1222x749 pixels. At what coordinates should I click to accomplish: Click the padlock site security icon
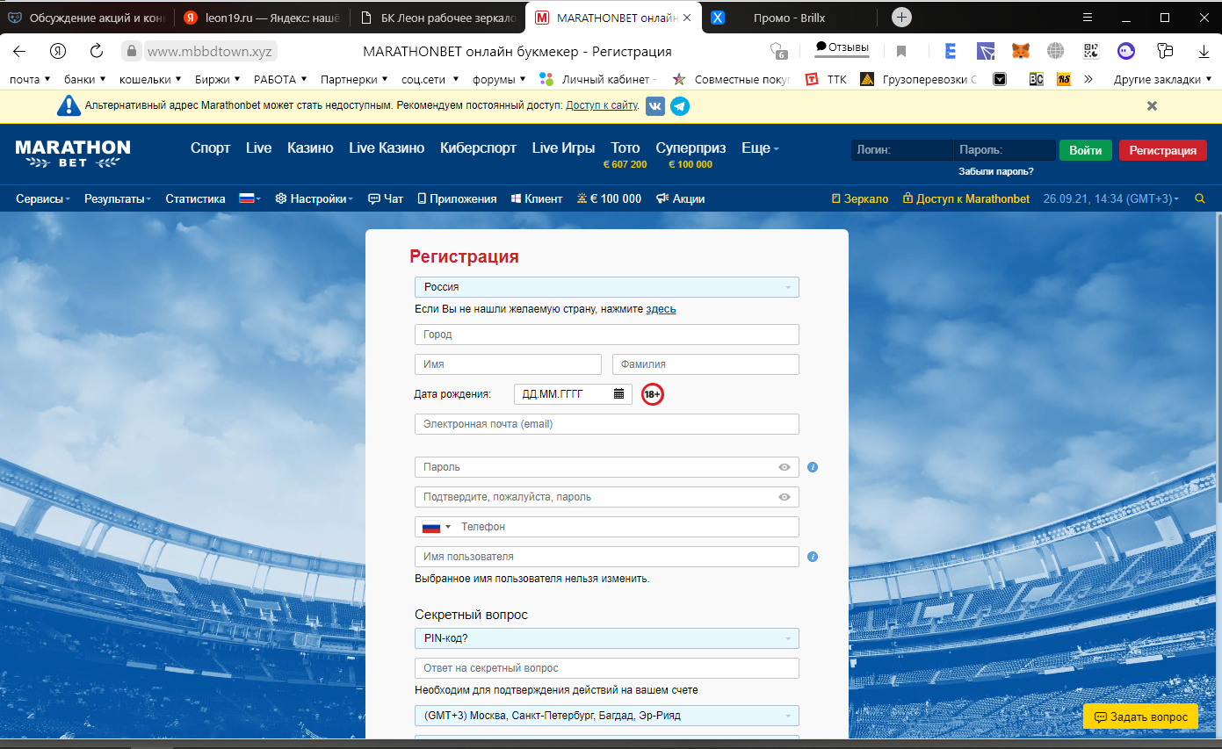pyautogui.click(x=132, y=51)
